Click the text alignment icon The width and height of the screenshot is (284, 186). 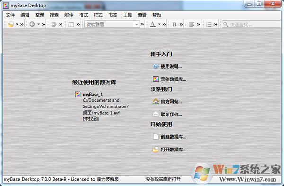tap(191, 24)
